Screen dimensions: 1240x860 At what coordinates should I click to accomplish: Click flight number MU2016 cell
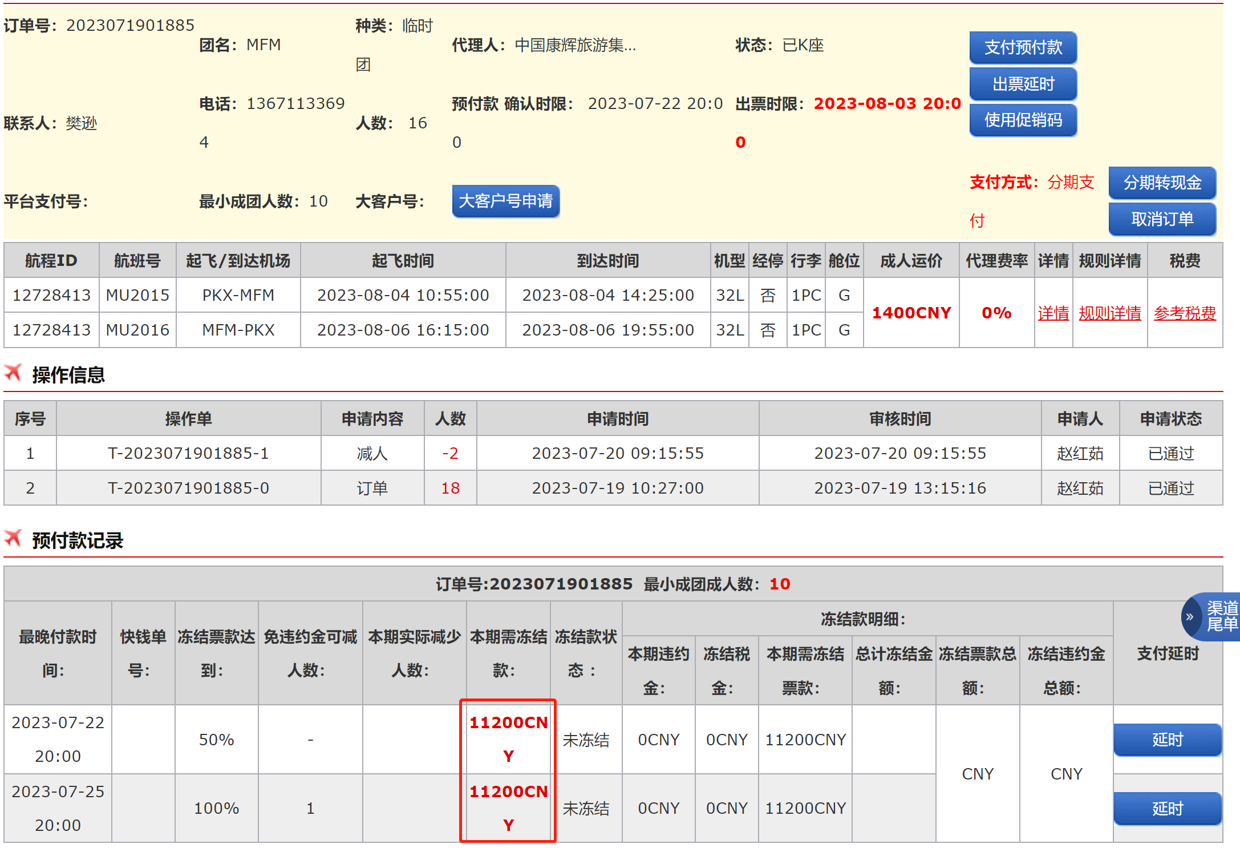tap(137, 330)
